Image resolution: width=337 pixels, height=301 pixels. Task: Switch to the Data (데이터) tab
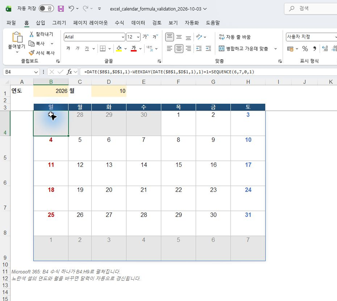[x=138, y=23]
